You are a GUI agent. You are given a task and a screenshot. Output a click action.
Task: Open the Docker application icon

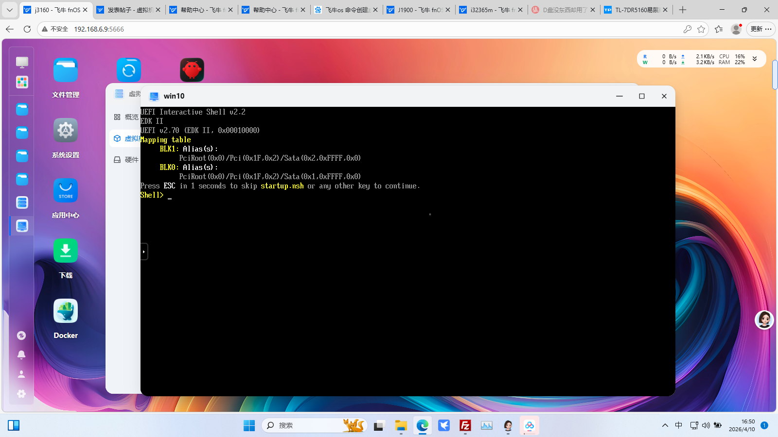[66, 311]
